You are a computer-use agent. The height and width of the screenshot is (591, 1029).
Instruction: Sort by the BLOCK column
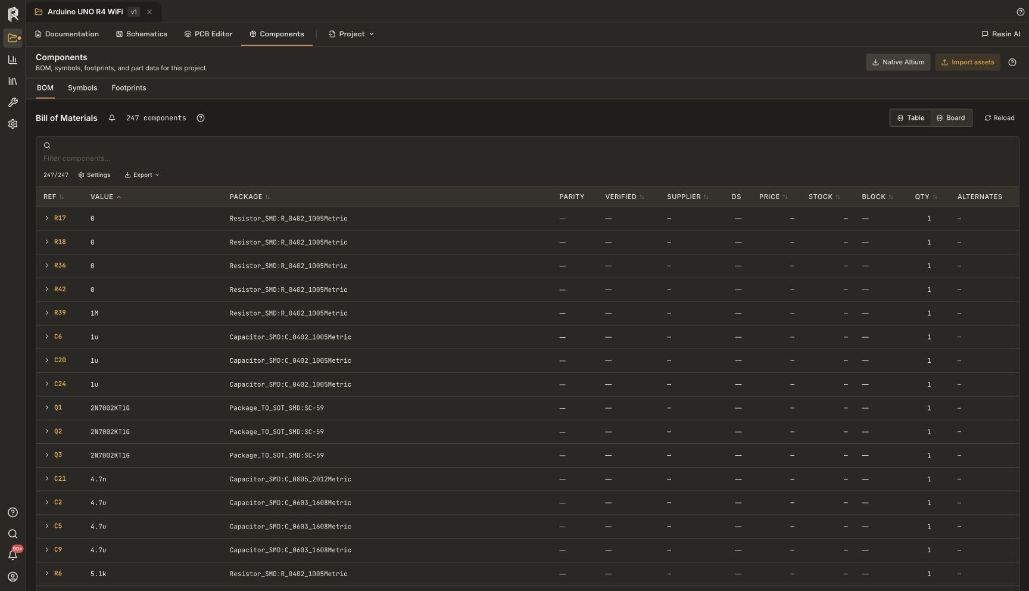click(877, 197)
